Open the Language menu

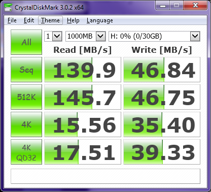pyautogui.click(x=100, y=20)
